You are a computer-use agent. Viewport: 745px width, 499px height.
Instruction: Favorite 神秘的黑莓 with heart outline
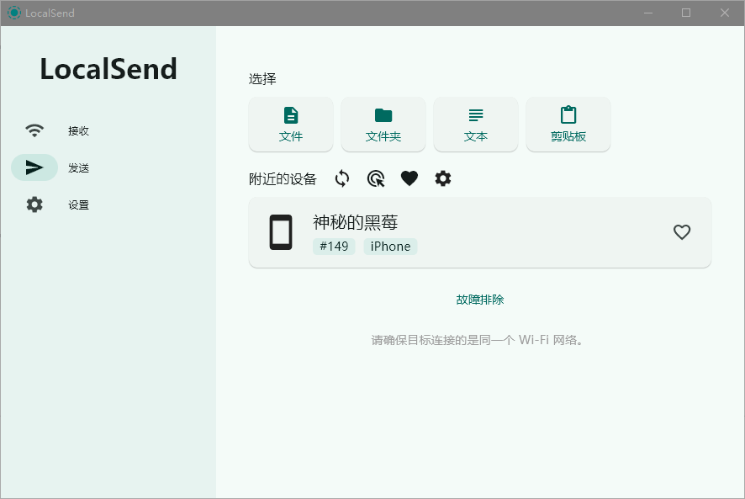682,232
